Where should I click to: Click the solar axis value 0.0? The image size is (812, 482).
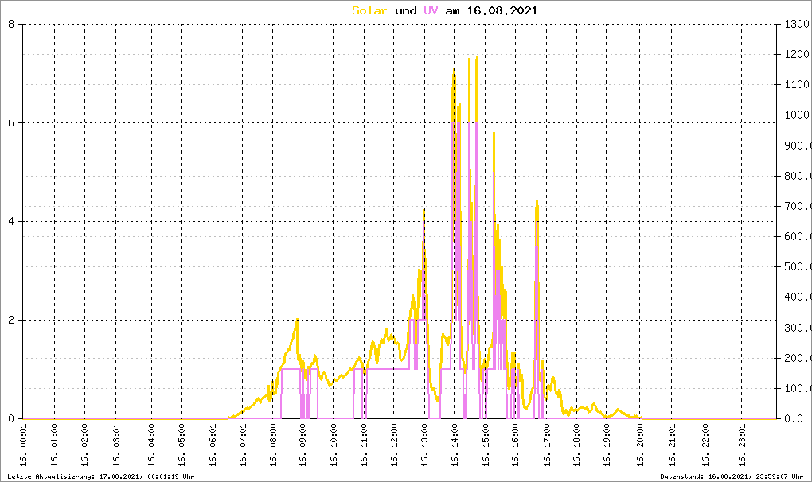pyautogui.click(x=794, y=418)
